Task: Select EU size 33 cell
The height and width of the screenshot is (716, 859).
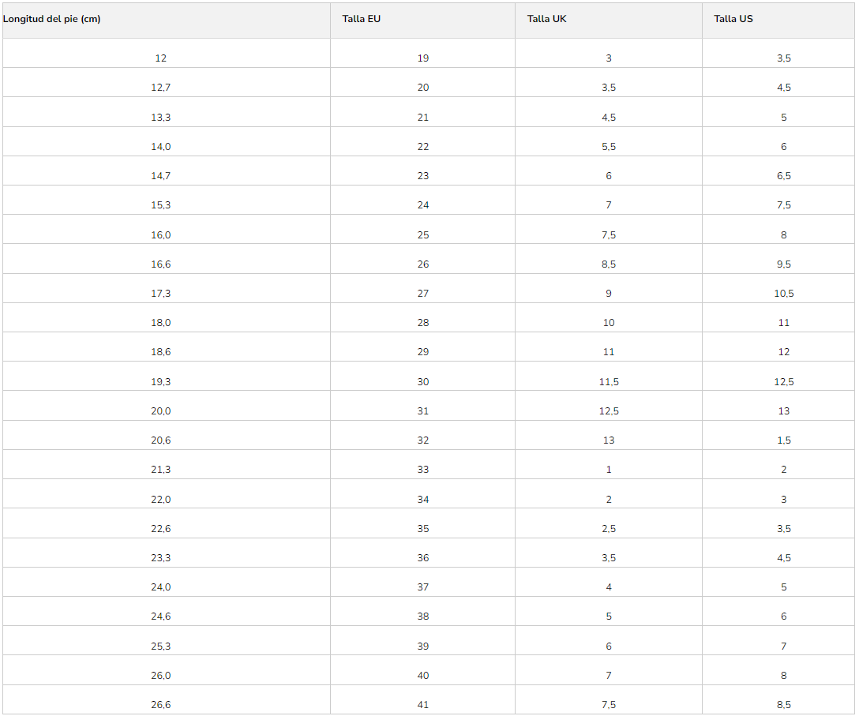Action: pos(423,470)
